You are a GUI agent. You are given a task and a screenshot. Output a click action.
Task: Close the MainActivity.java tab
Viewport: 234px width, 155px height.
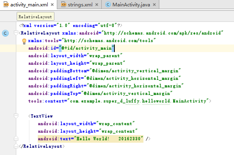pos(154,5)
